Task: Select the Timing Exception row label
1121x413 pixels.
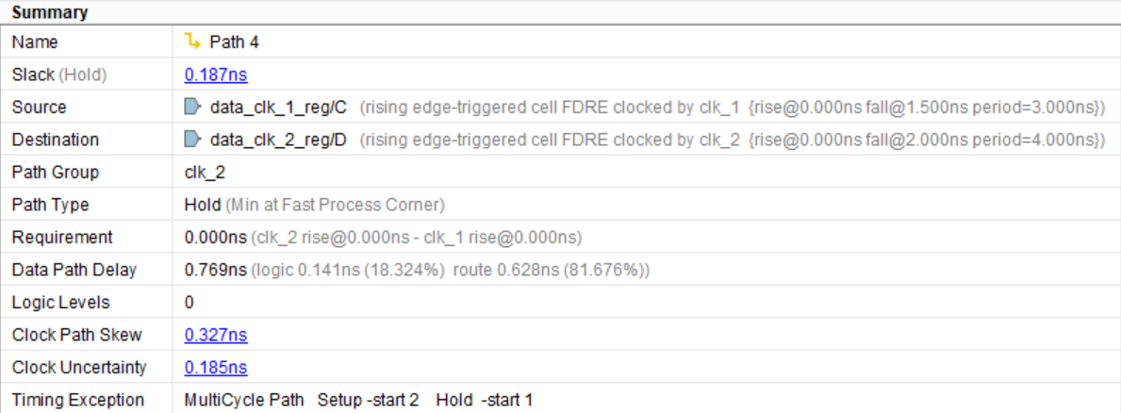Action: pyautogui.click(x=77, y=400)
